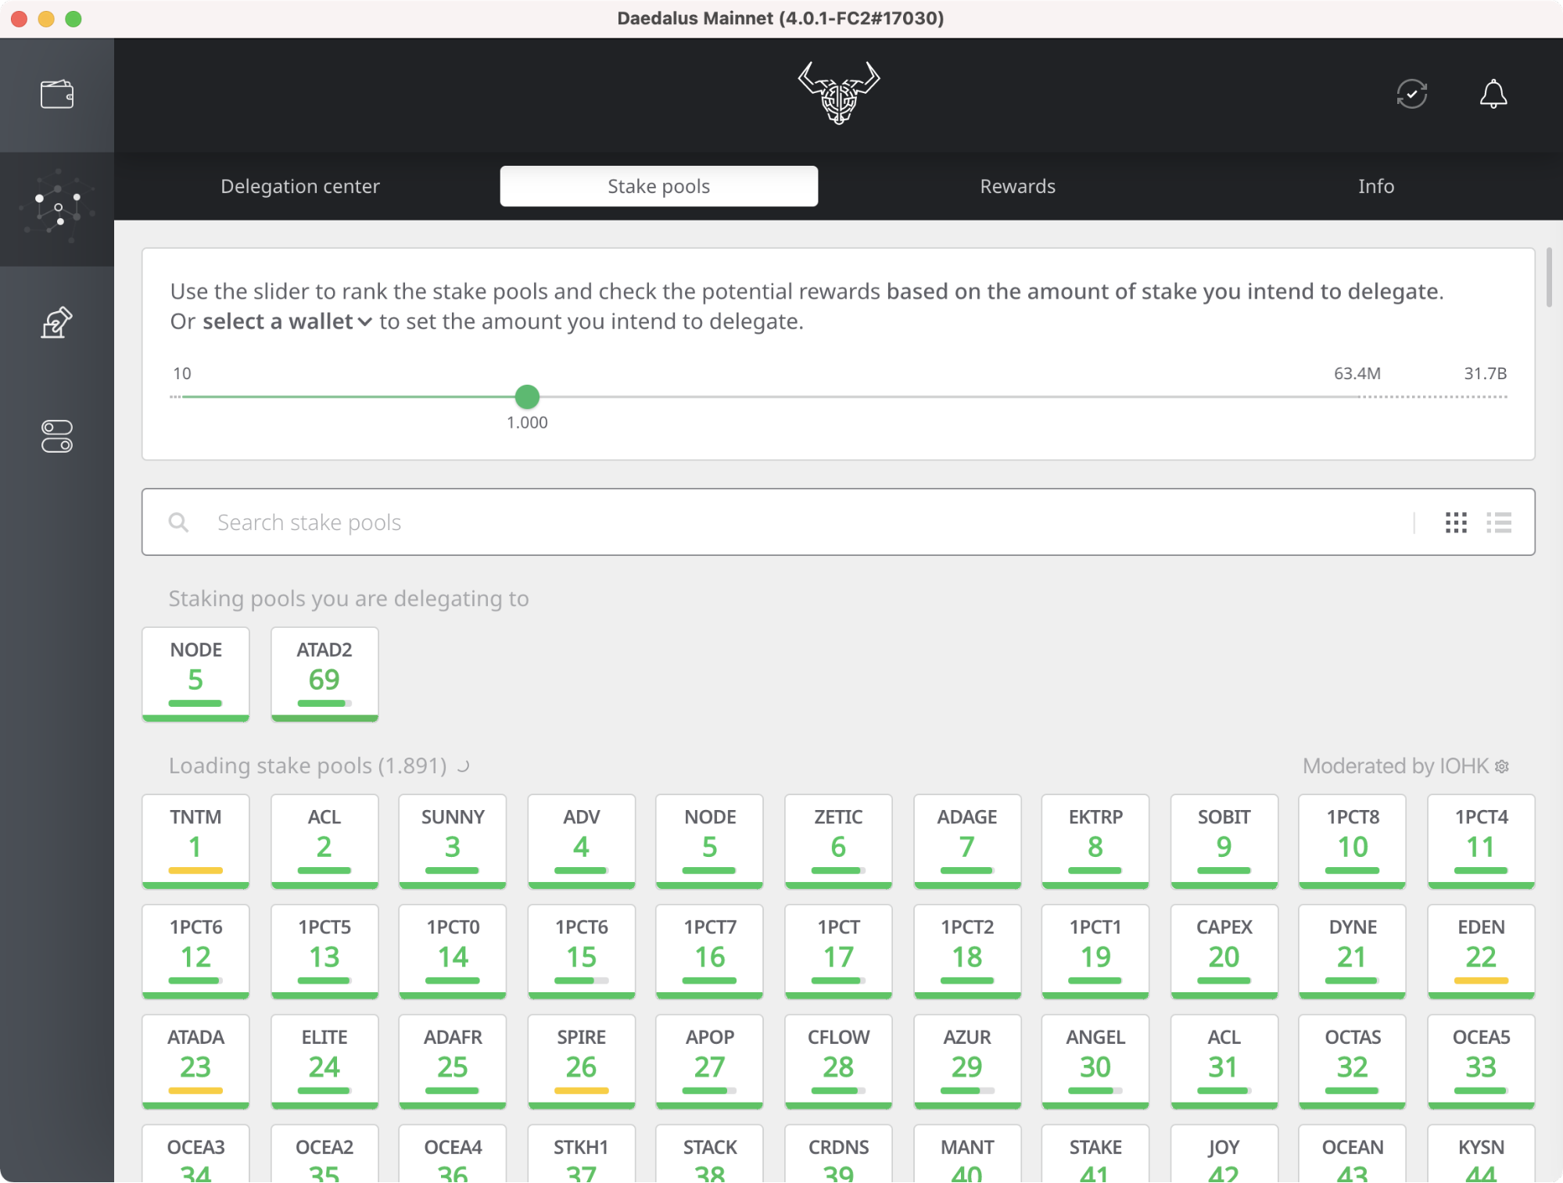
Task: Select the TNTM pool ranked 1
Action: [195, 841]
